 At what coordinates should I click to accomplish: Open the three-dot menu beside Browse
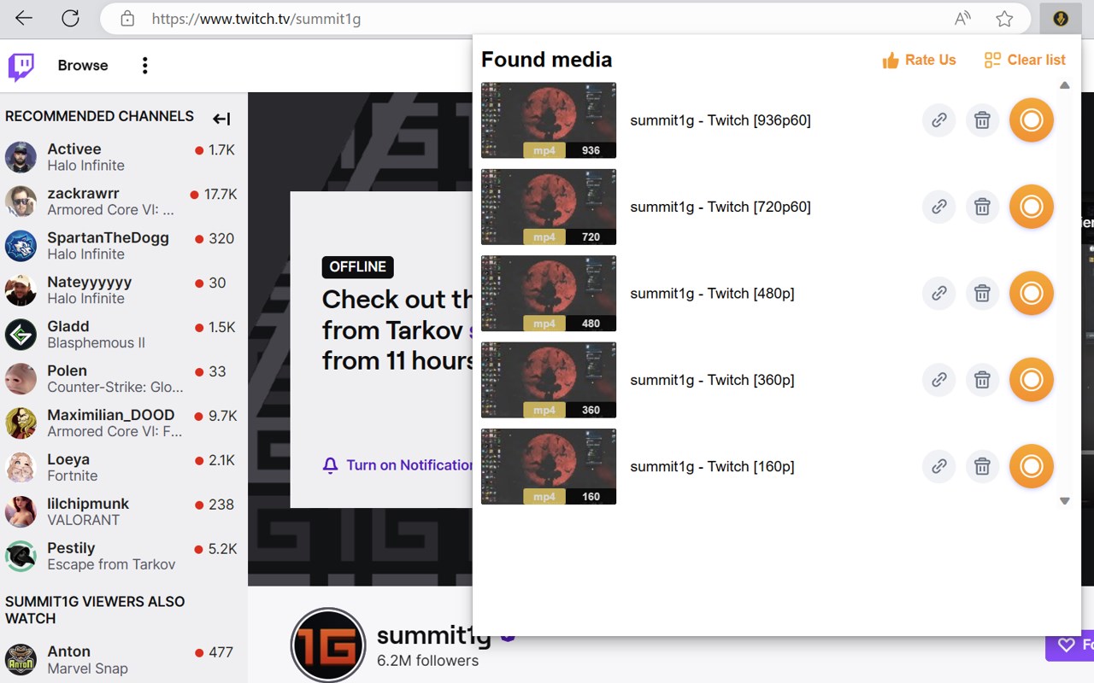(x=144, y=66)
